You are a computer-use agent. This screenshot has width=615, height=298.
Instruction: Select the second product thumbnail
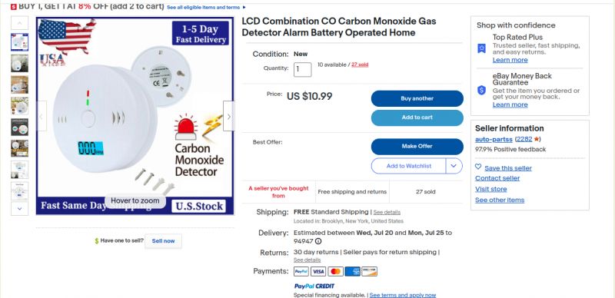[20, 63]
